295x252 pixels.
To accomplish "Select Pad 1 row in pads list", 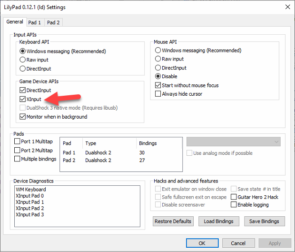I will pos(121,152).
